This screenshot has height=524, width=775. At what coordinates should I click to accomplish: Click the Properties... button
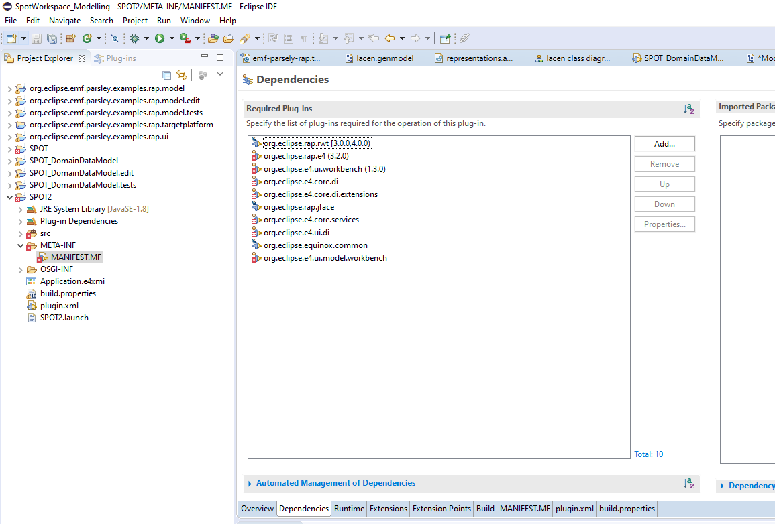pyautogui.click(x=664, y=224)
